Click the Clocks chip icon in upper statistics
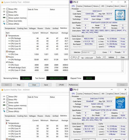 coord(7,62)
